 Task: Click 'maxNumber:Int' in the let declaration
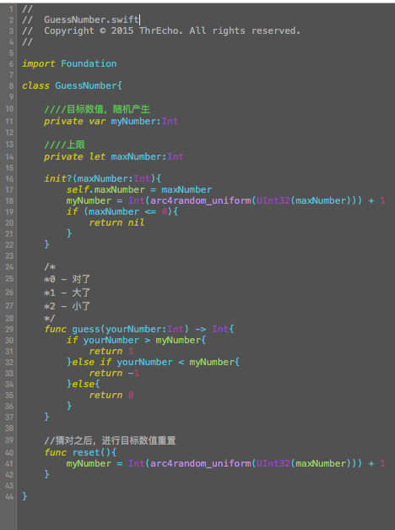[x=147, y=156]
